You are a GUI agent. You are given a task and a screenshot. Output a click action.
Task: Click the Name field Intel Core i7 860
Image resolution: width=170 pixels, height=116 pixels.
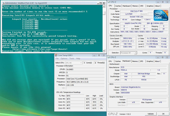pos(136,11)
